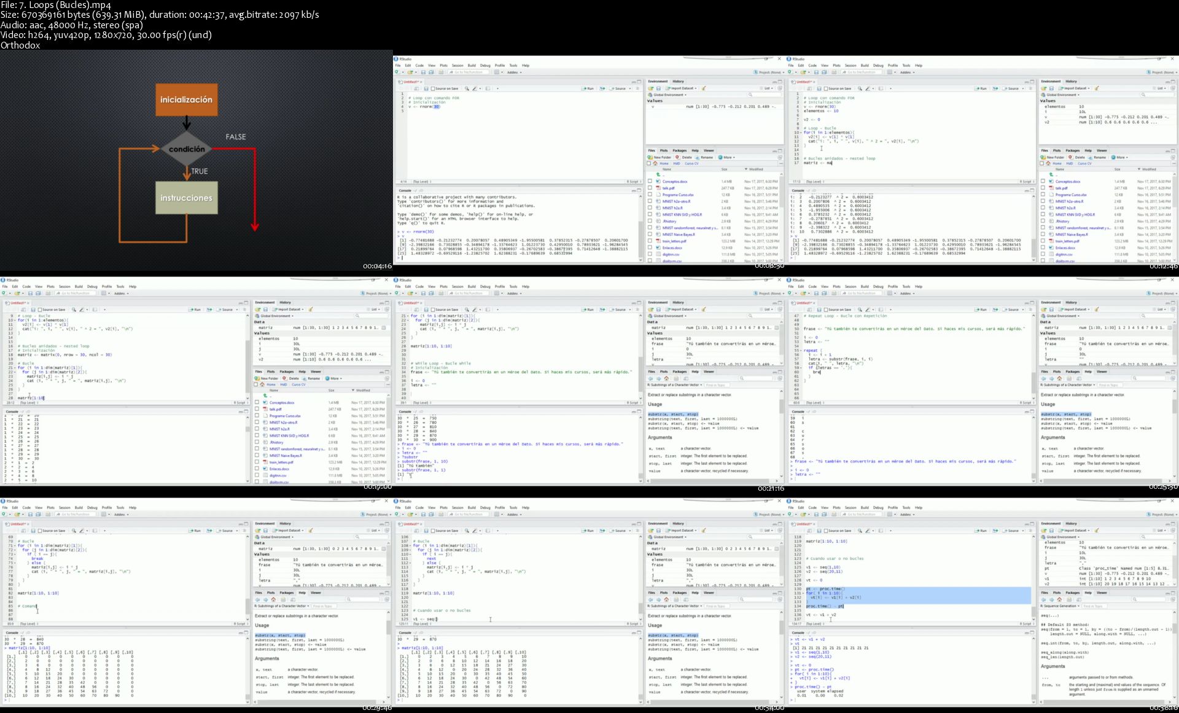1179x713 pixels.
Task: Click Run button in the 00:08:30 frame
Action: pyautogui.click(x=588, y=88)
